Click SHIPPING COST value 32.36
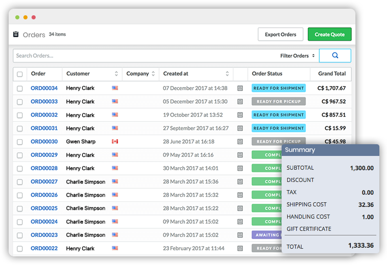The image size is (387, 265). (x=366, y=205)
